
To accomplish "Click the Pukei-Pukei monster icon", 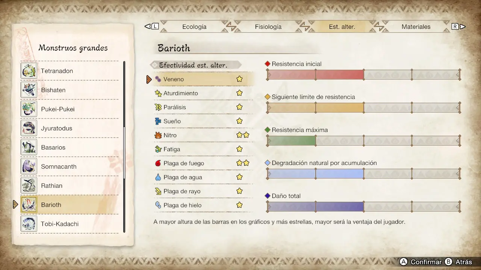I will 29,109.
